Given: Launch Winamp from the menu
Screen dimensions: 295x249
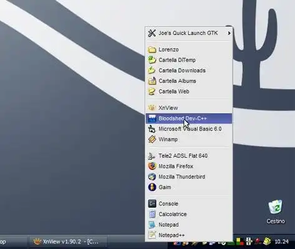Looking at the screenshot, I should [189, 139].
